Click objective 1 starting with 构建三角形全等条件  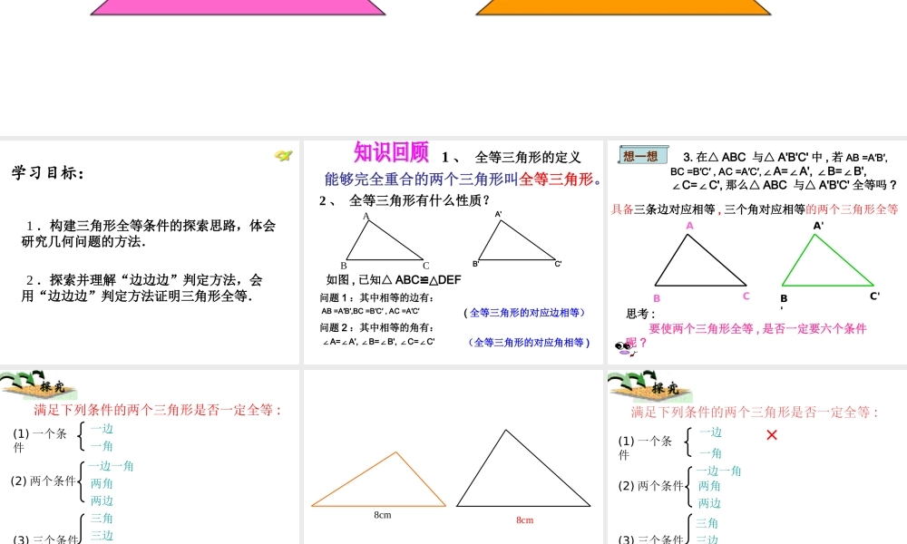coord(148,234)
